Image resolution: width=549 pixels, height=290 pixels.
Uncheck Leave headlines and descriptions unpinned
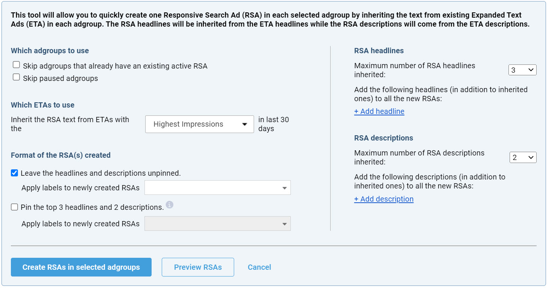15,173
